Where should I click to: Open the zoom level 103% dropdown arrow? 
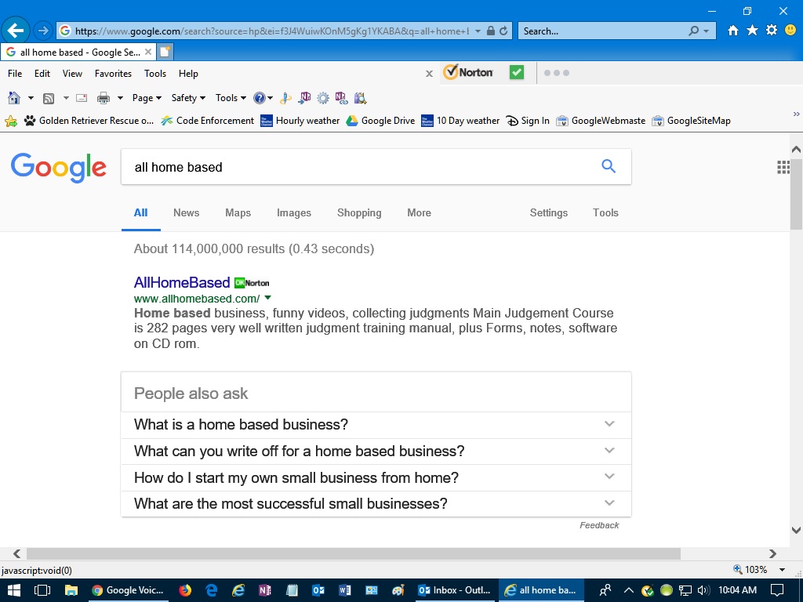point(782,570)
